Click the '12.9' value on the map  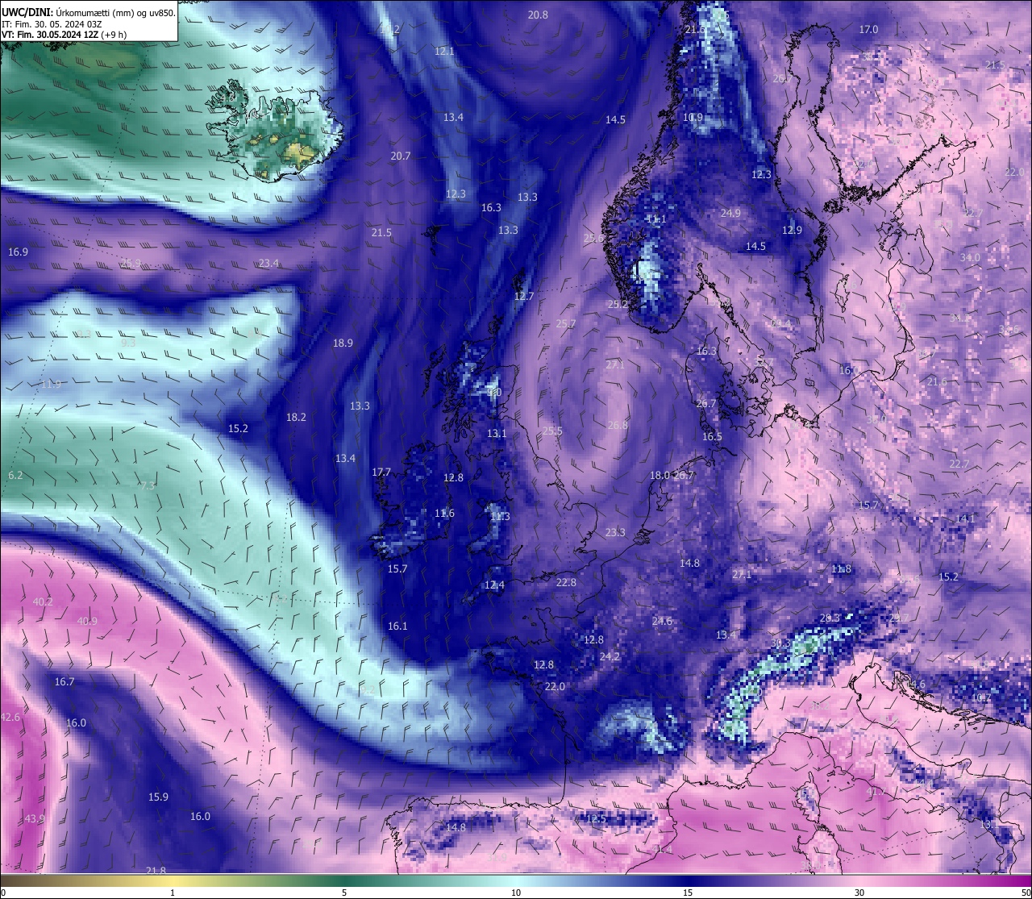pos(793,231)
